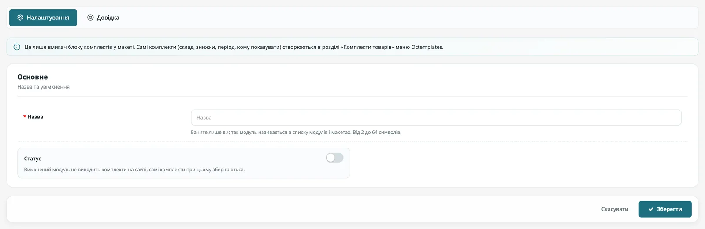The height and width of the screenshot is (229, 705).
Task: Click the checkmark icon on Зберегти button
Action: coord(651,209)
